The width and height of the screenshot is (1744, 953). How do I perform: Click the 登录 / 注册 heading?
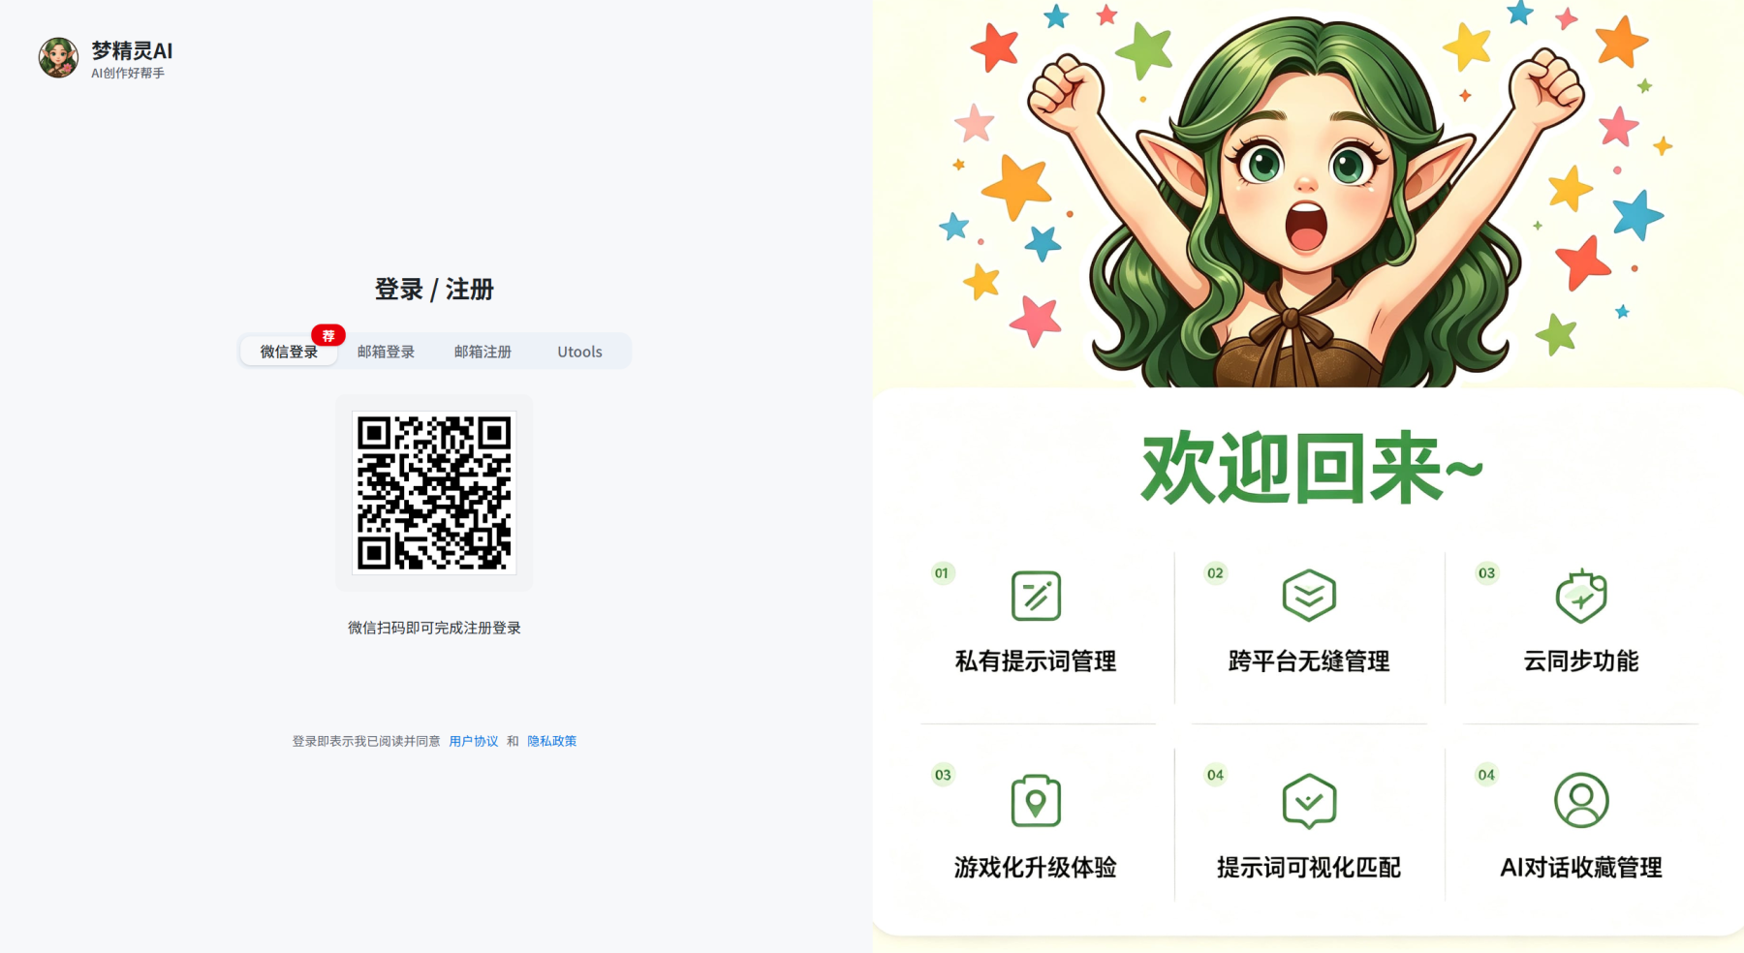point(434,290)
